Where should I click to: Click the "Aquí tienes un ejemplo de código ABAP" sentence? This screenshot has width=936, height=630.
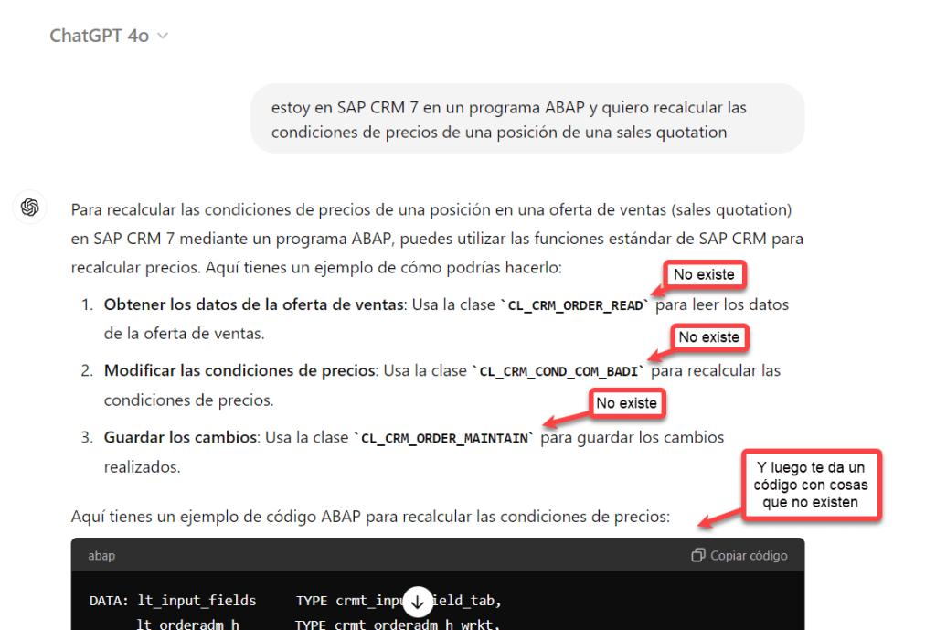click(369, 517)
